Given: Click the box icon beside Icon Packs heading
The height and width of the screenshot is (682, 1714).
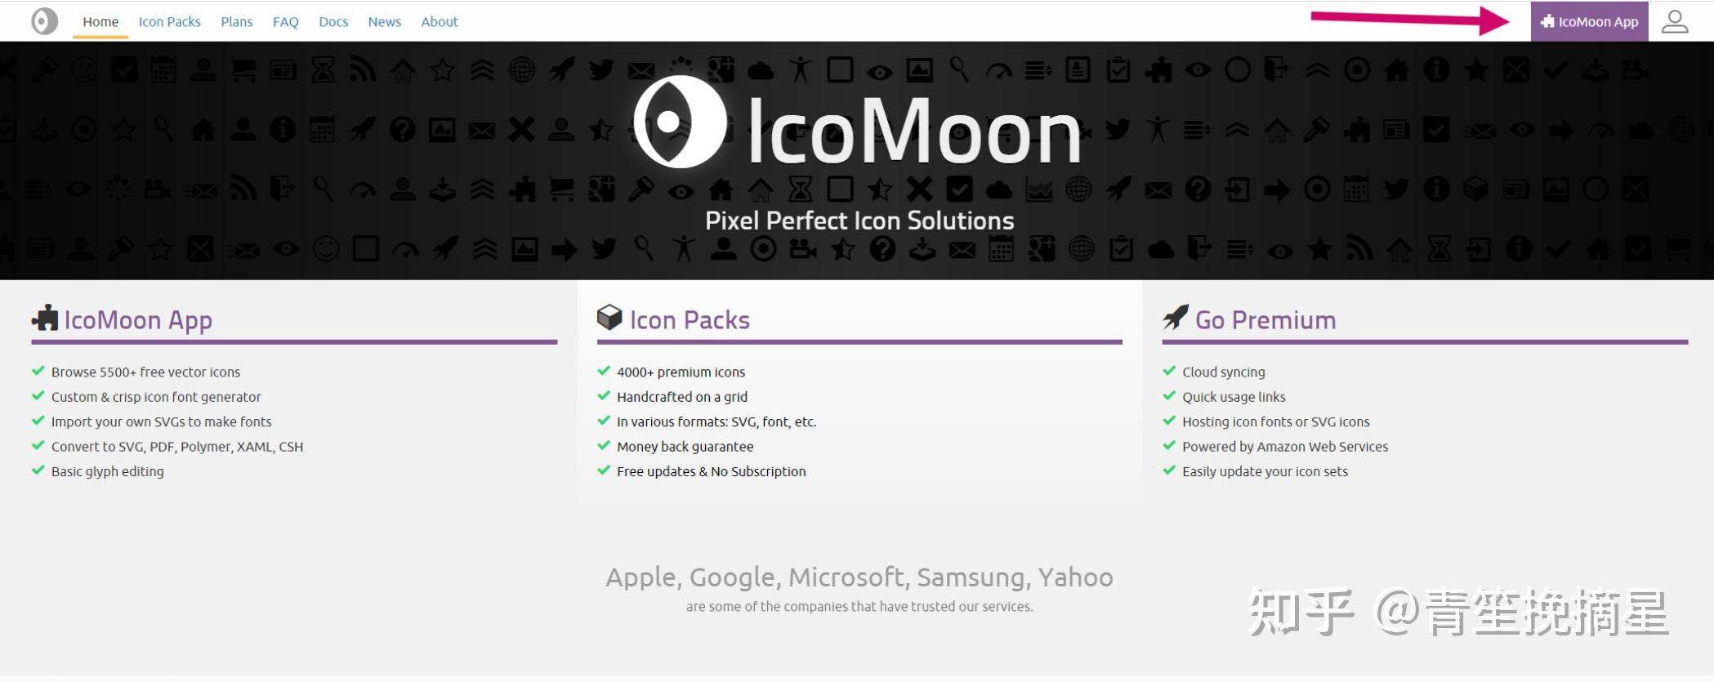Looking at the screenshot, I should [609, 318].
